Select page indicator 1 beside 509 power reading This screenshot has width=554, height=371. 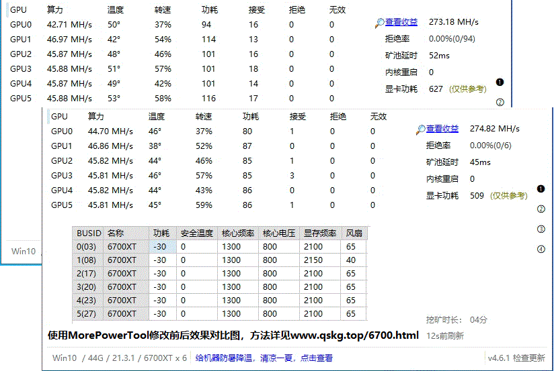pos(541,189)
